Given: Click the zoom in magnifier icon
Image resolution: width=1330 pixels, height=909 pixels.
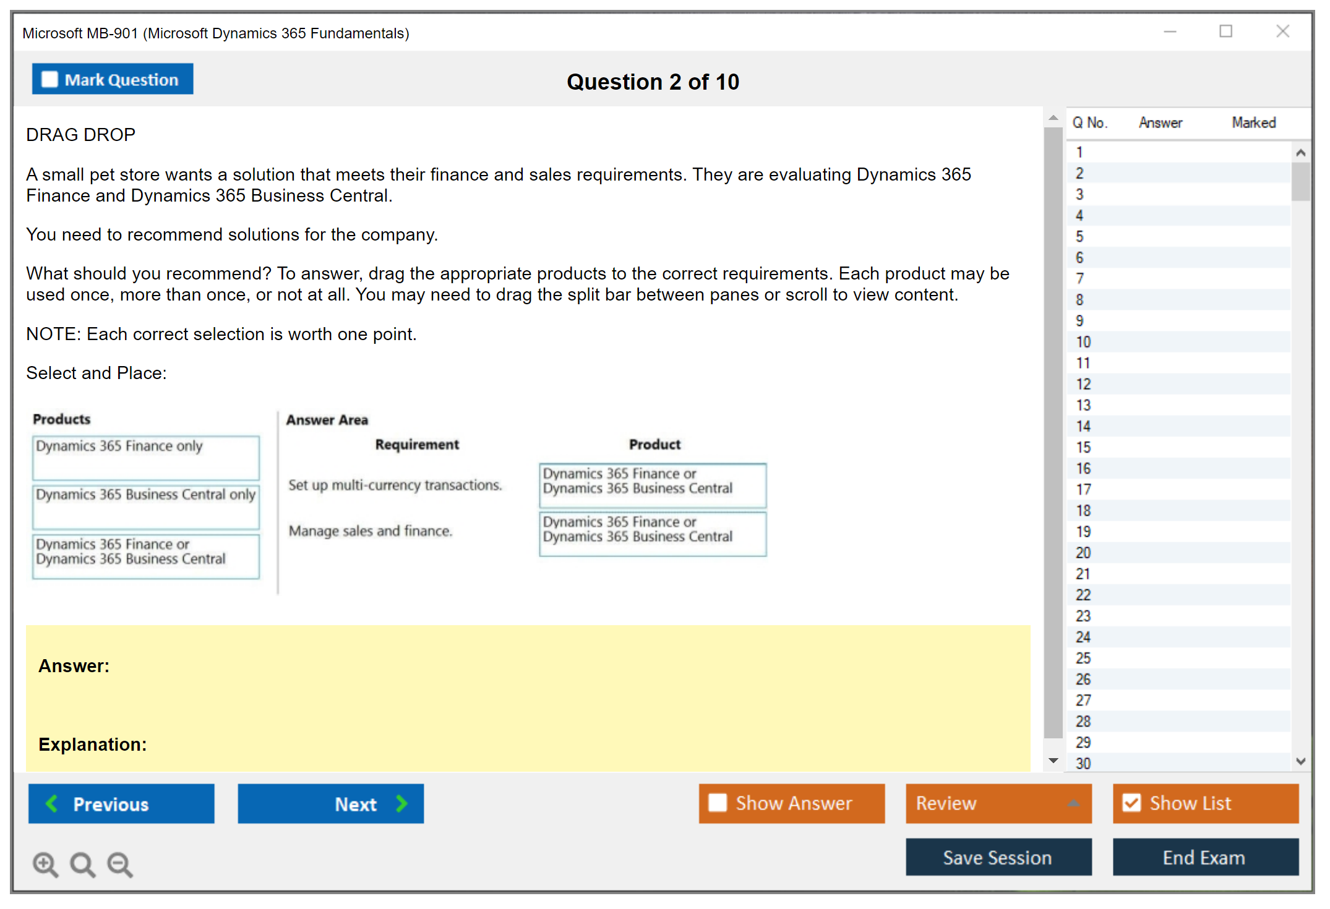Looking at the screenshot, I should coord(45,864).
